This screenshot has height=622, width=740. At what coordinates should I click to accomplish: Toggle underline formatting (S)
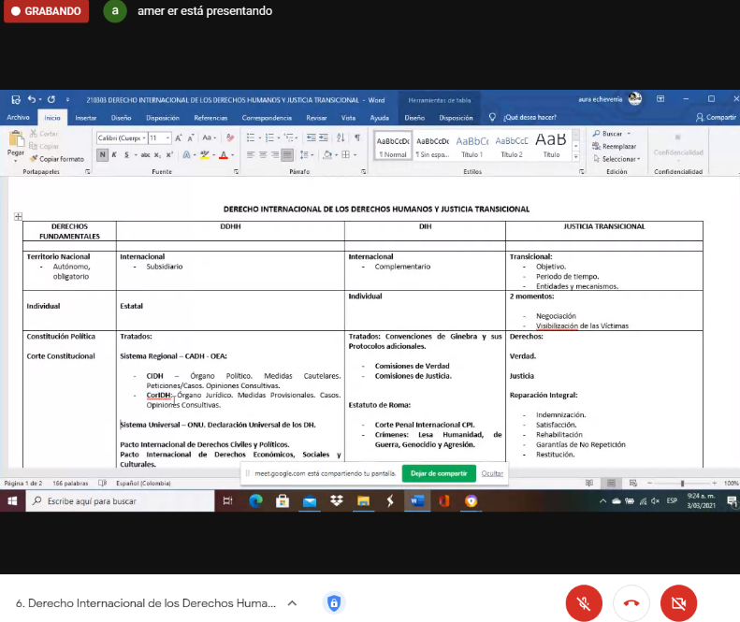(126, 154)
